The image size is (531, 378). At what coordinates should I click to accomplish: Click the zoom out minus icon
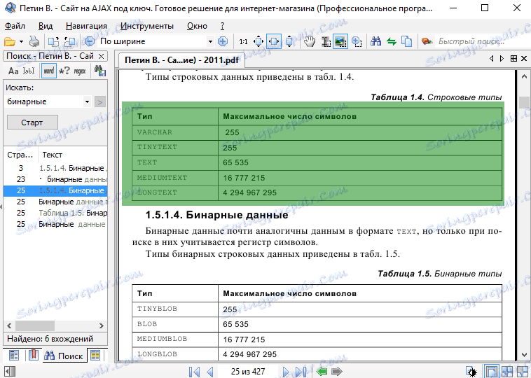(x=90, y=42)
